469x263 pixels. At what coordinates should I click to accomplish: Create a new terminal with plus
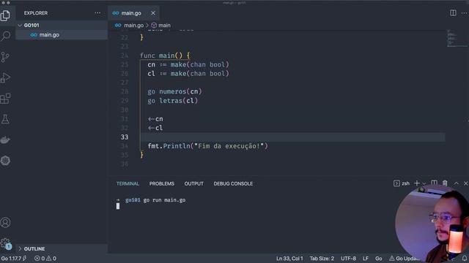(417, 183)
